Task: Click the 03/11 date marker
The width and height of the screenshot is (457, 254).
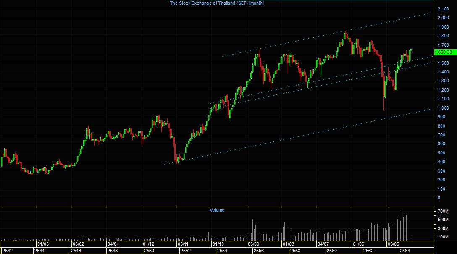Action: (183, 244)
